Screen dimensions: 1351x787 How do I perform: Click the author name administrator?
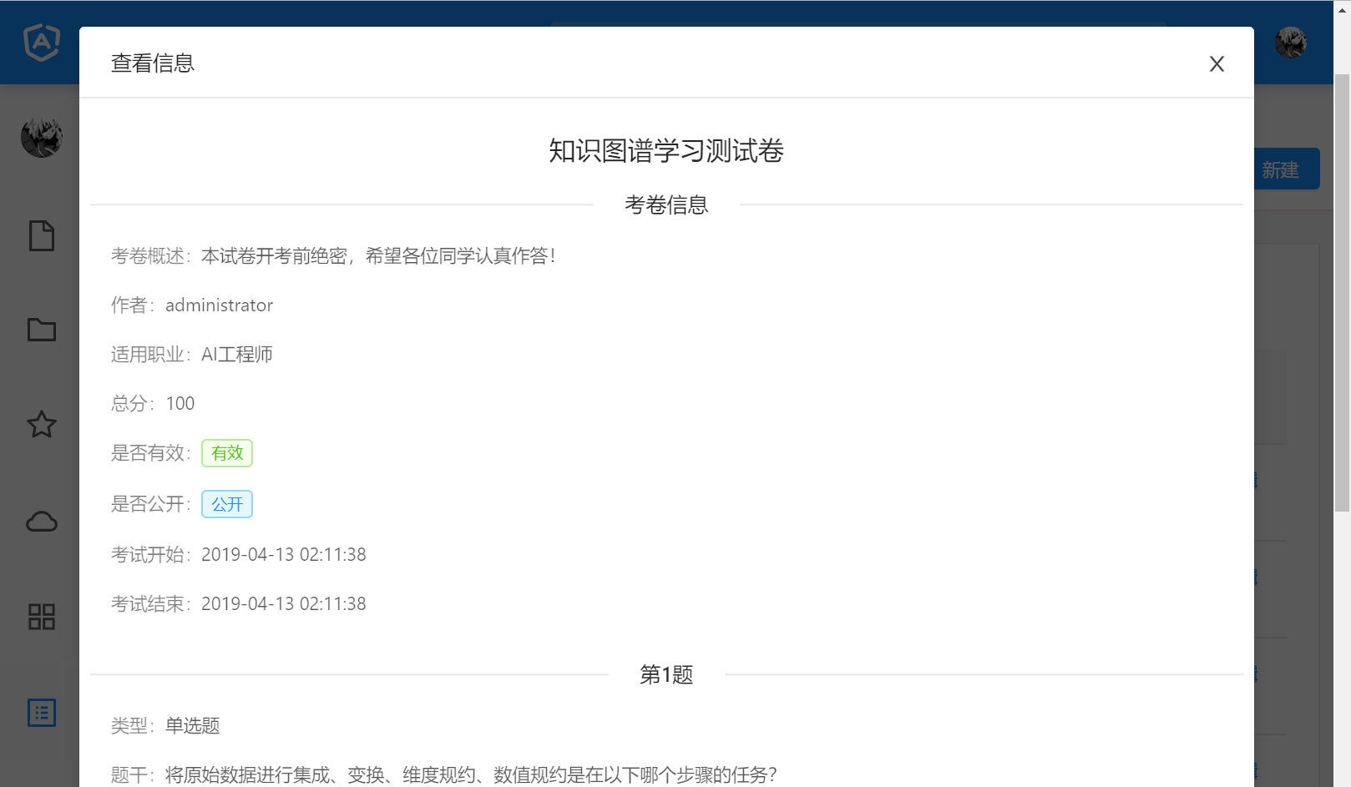click(219, 305)
